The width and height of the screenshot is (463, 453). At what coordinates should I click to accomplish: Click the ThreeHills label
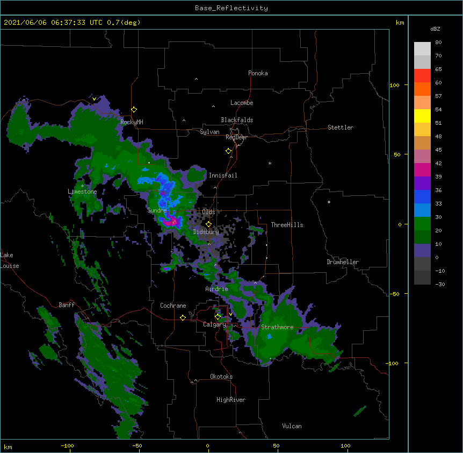[287, 225]
